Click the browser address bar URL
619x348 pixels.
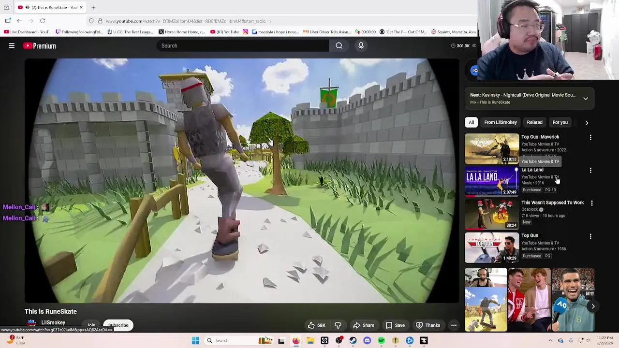pyautogui.click(x=189, y=21)
